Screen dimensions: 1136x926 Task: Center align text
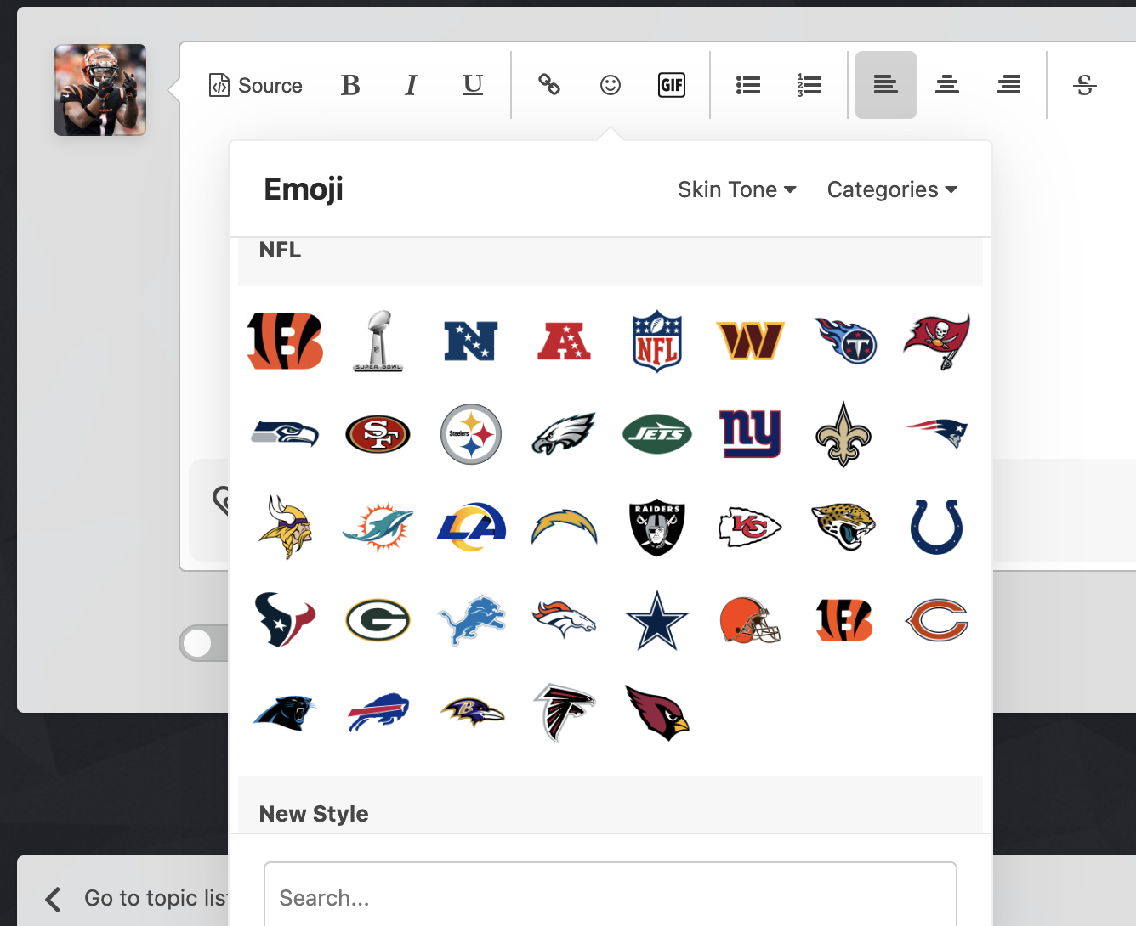point(947,85)
